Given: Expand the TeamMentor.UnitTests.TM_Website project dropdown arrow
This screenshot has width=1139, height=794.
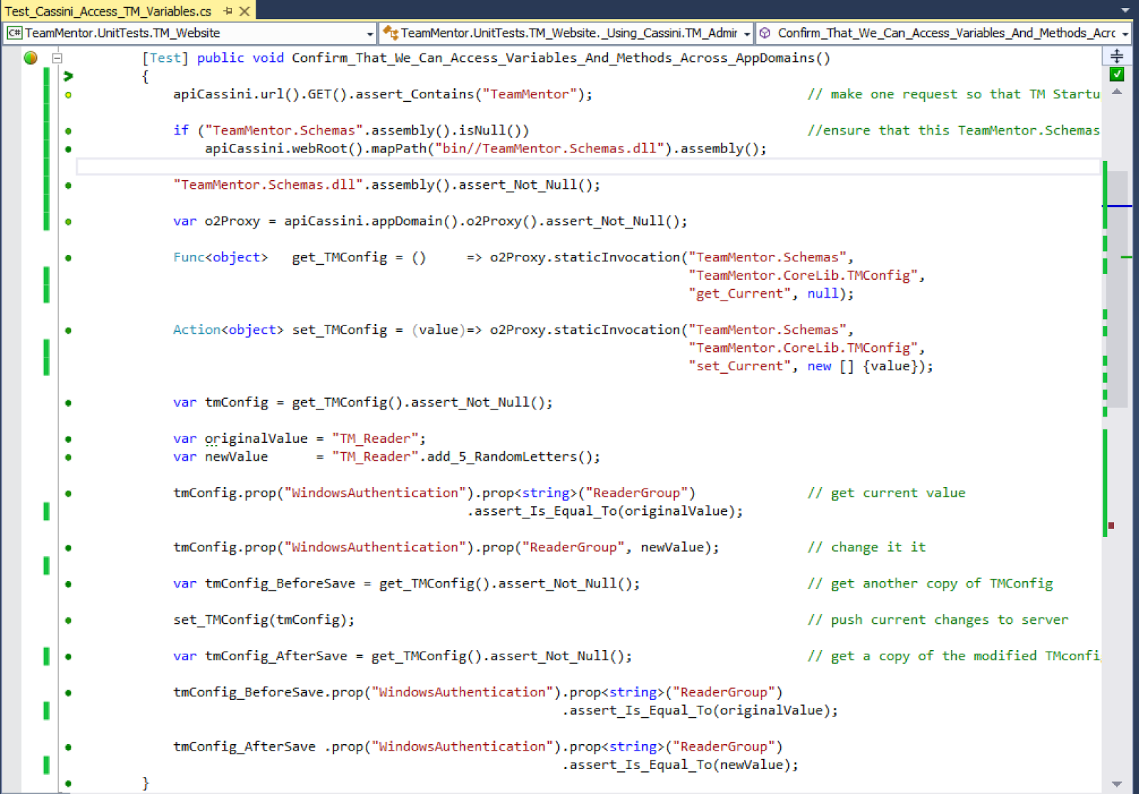Looking at the screenshot, I should [x=369, y=33].
